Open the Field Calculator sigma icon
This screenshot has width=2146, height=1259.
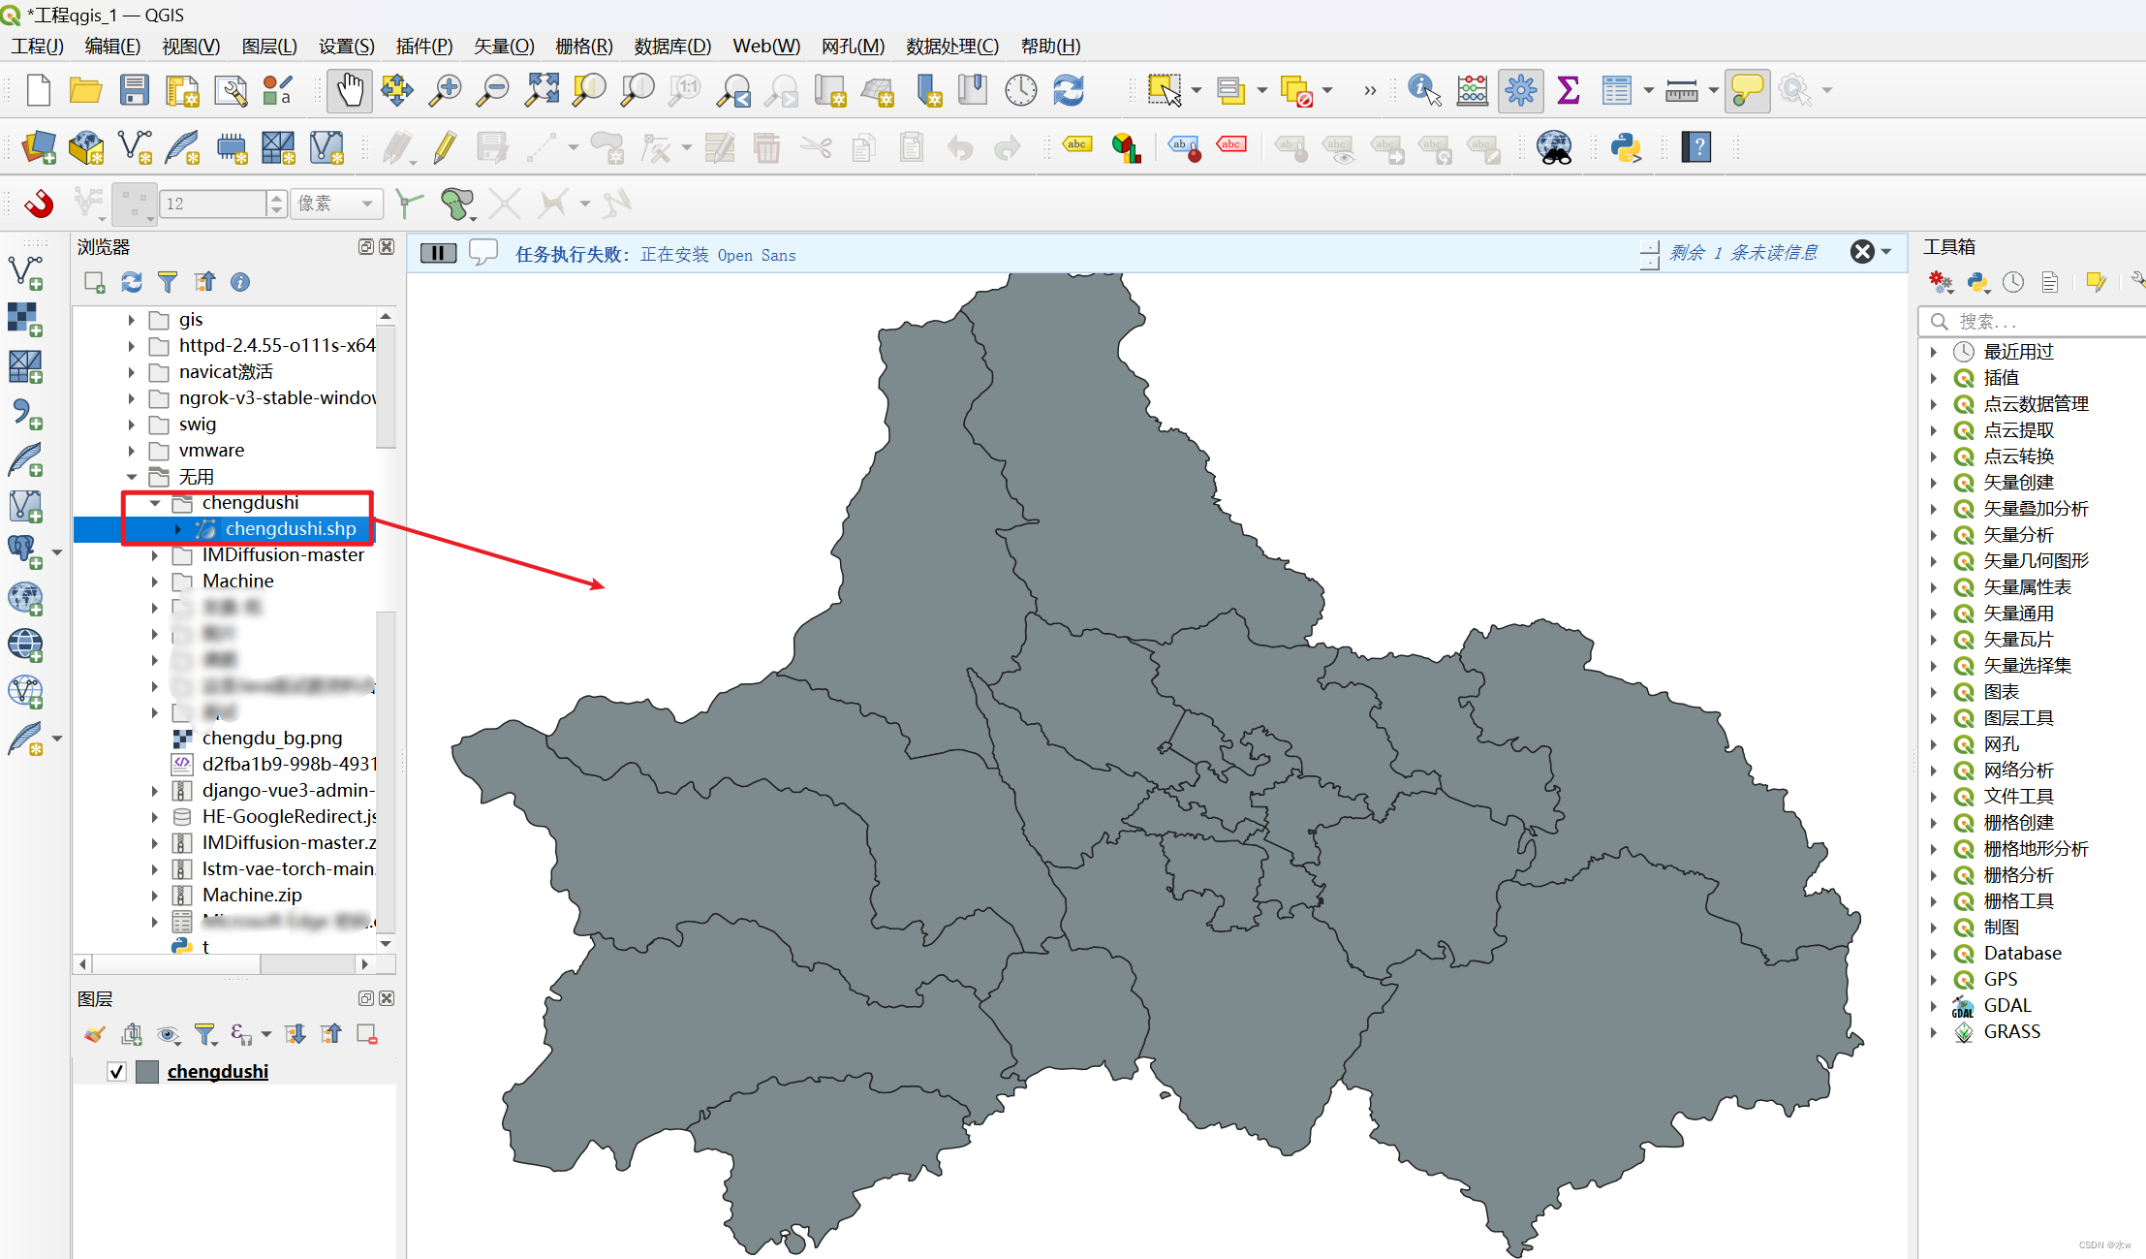tap(1568, 91)
